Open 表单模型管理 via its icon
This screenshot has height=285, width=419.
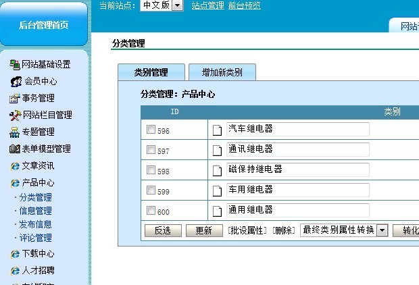pyautogui.click(x=15, y=149)
